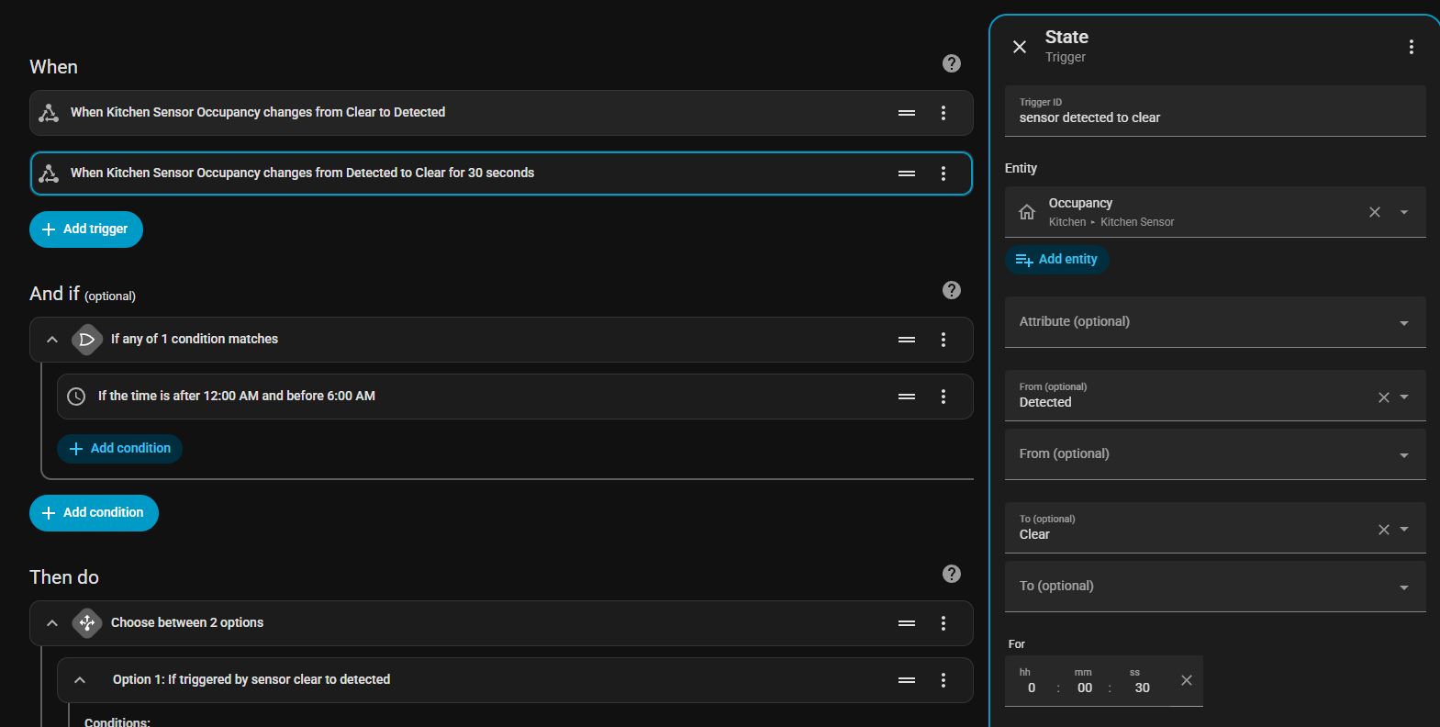Open three-dot menu of time condition
Image resolution: width=1440 pixels, height=727 pixels.
click(x=943, y=397)
